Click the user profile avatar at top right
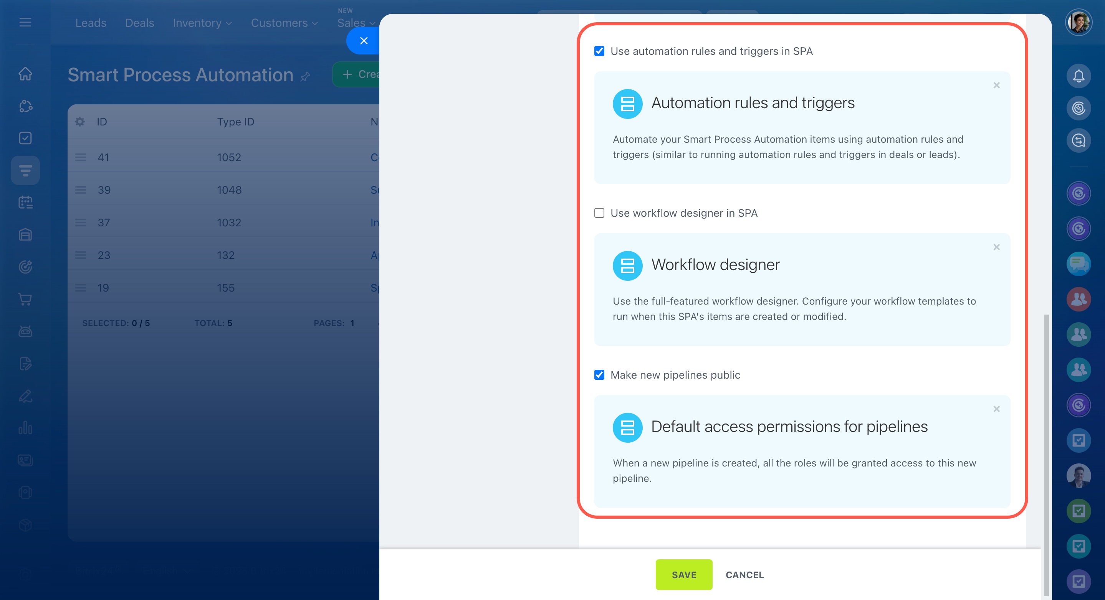Viewport: 1105px width, 600px height. click(x=1079, y=22)
